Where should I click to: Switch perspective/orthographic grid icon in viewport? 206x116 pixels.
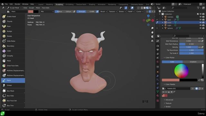[152, 41]
